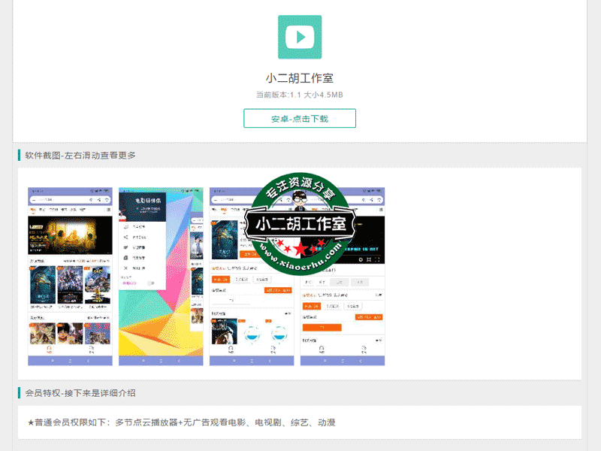Click the 安卓-点击下载 download button

pos(299,118)
